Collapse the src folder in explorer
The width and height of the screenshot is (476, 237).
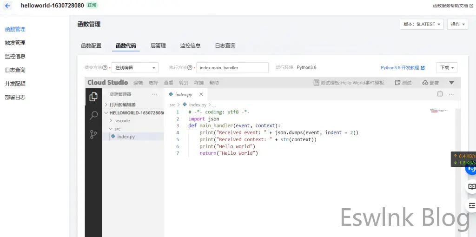pyautogui.click(x=118, y=129)
